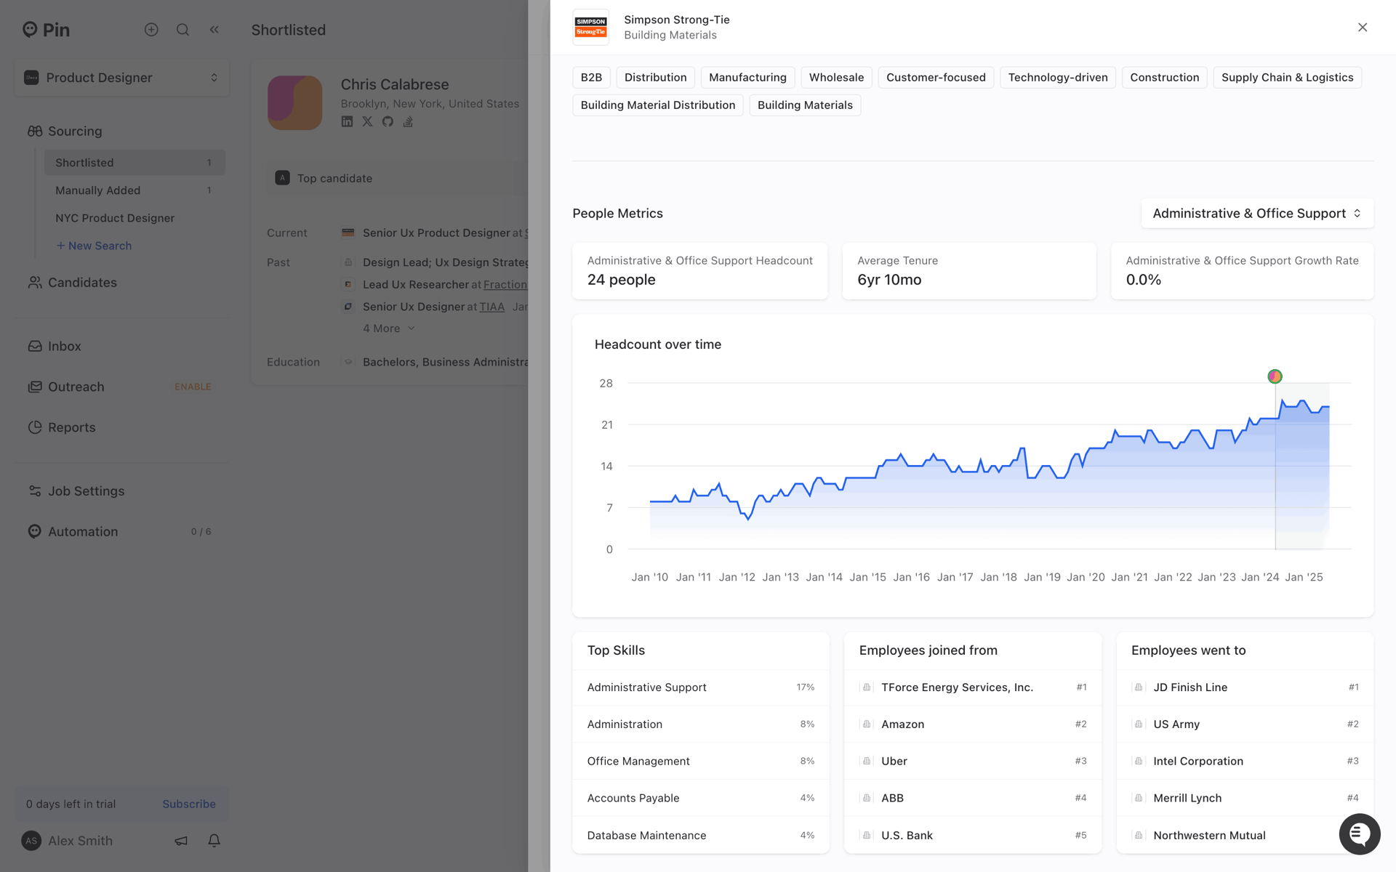Click the Accounts Payable skill row
1396x872 pixels.
701,798
